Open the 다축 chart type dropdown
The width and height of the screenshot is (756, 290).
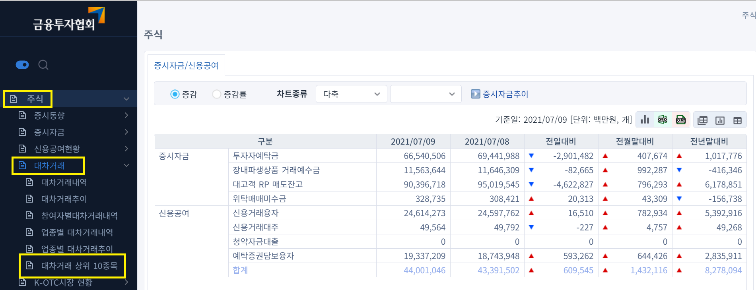click(351, 94)
